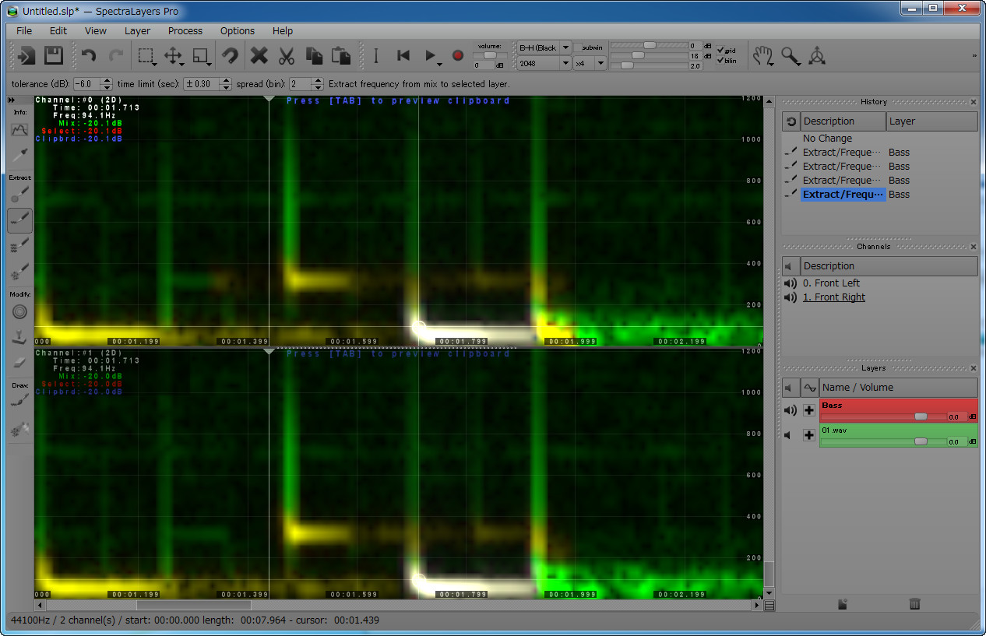Undo the last action with the undo arrow
This screenshot has height=636, width=986.
click(x=89, y=55)
